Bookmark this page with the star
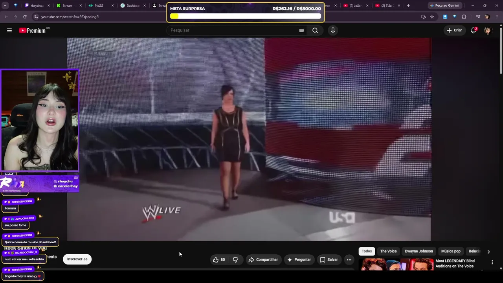Viewport: 503px width, 283px height. pyautogui.click(x=432, y=17)
